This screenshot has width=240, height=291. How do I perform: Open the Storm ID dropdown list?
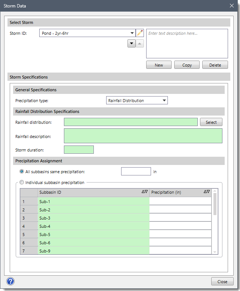(132, 33)
